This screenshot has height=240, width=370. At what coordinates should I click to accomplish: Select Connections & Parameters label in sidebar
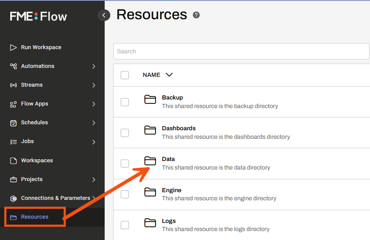[56, 198]
